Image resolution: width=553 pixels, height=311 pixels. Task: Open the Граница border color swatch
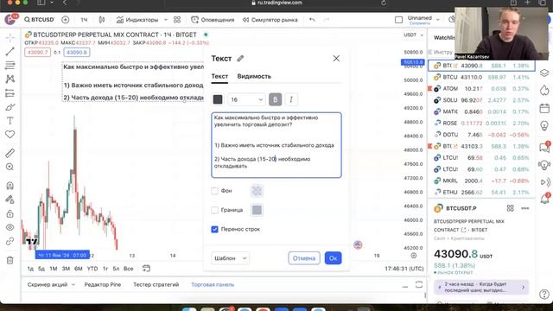click(257, 210)
